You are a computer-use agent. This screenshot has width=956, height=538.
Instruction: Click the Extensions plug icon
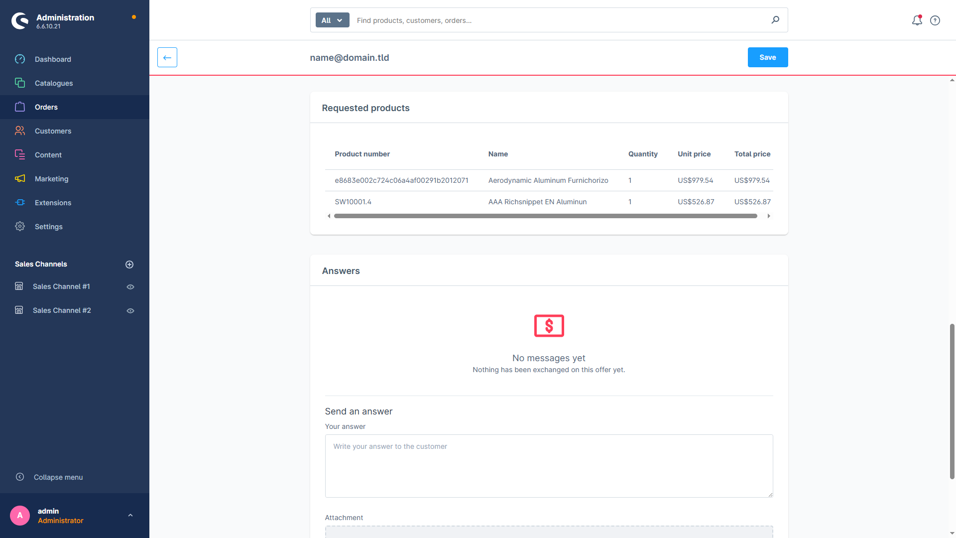tap(20, 203)
